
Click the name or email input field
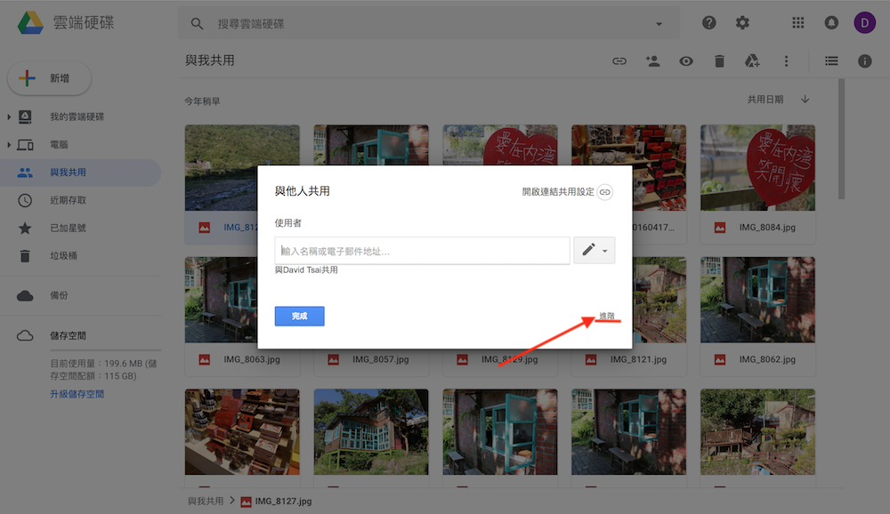423,251
